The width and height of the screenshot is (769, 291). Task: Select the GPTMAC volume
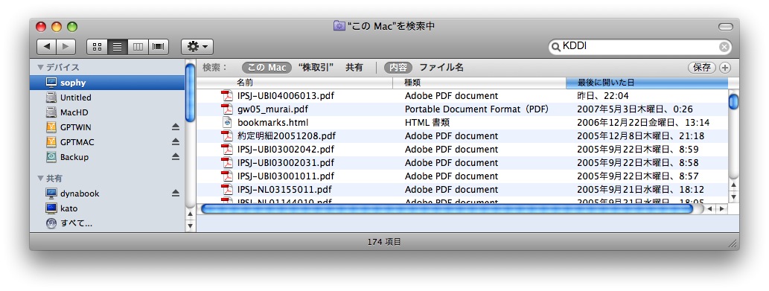pyautogui.click(x=107, y=142)
